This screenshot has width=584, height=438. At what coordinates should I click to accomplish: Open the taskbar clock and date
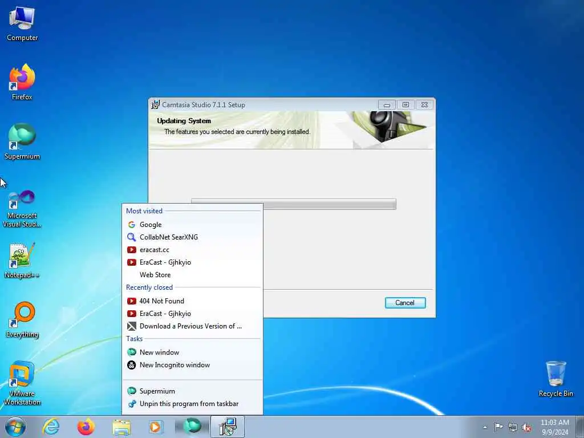tap(554, 427)
